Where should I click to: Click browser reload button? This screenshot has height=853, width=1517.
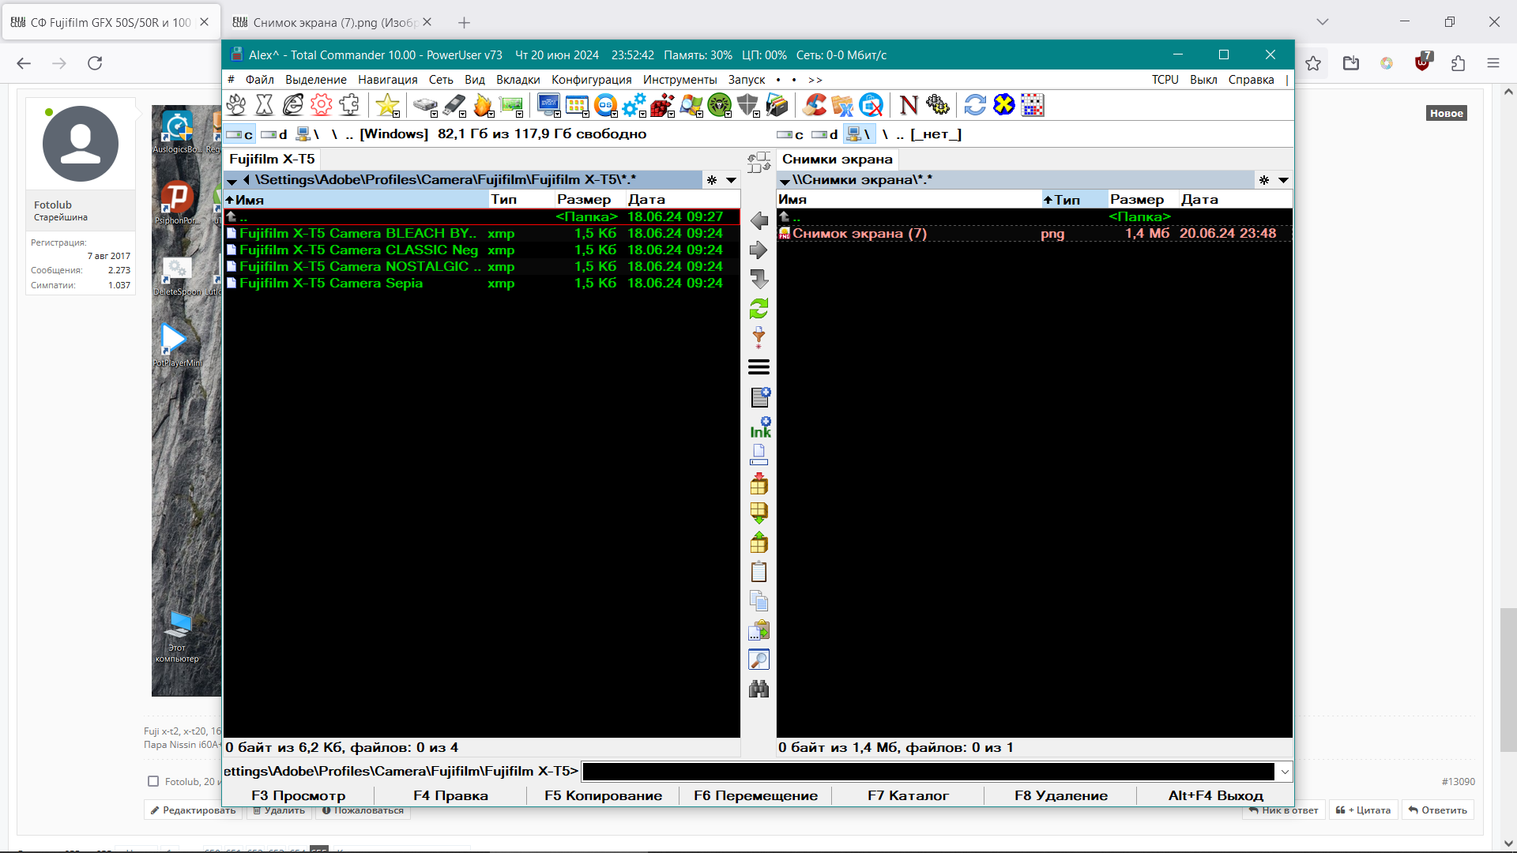pyautogui.click(x=95, y=63)
